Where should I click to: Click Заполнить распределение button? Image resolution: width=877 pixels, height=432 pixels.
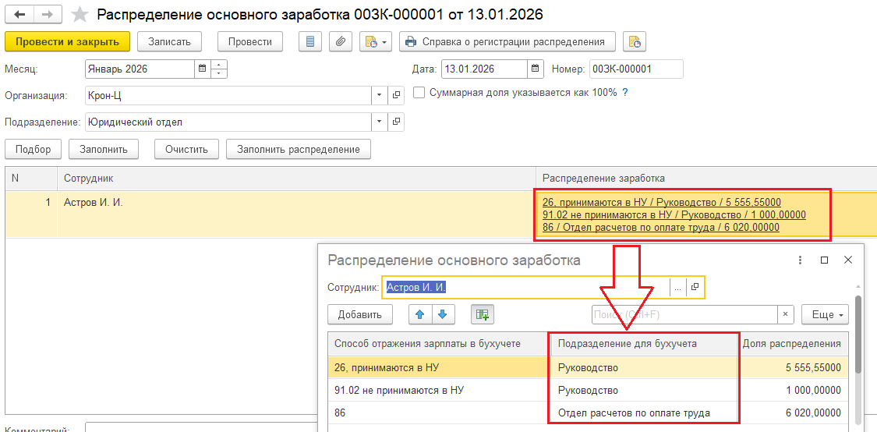[298, 150]
